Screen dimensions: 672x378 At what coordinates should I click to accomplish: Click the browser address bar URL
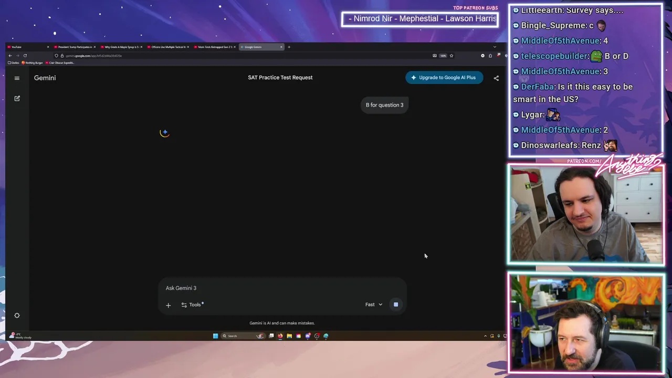(x=93, y=56)
